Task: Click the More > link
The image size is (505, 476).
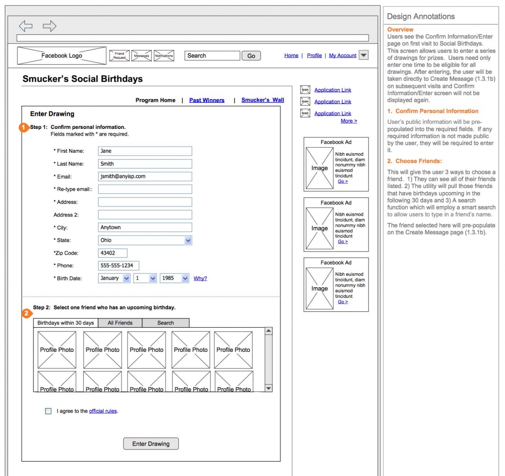Action: [349, 121]
